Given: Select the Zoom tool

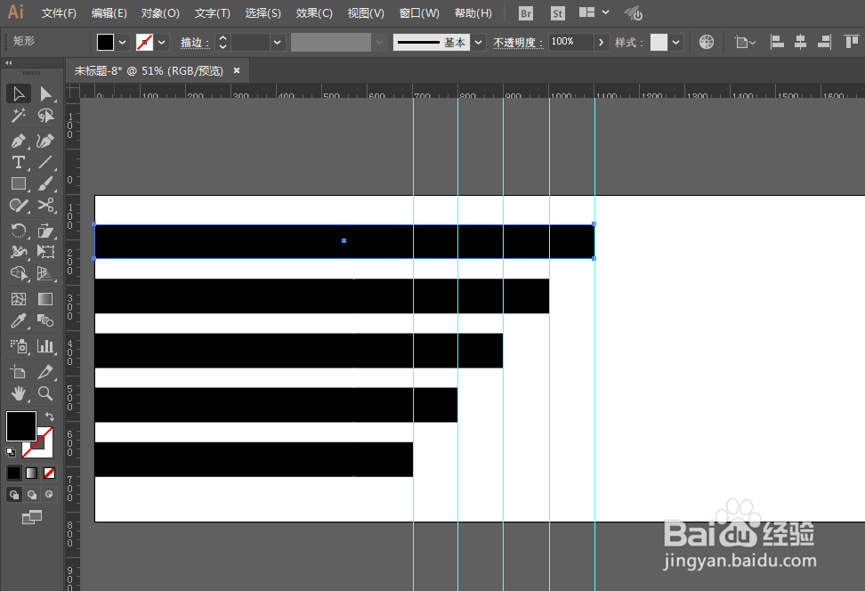Looking at the screenshot, I should (45, 393).
